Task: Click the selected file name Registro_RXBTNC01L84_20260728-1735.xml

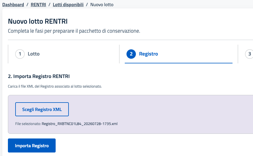Action: (80, 124)
